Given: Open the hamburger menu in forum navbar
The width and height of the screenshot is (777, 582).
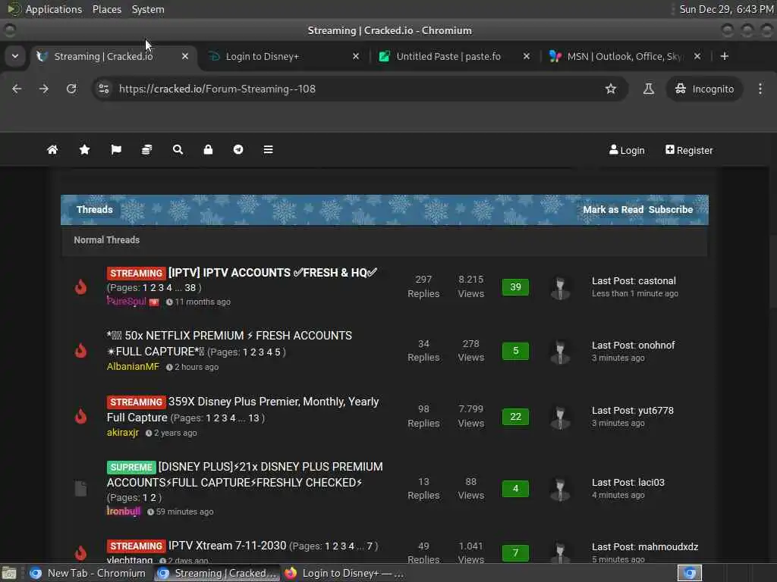Looking at the screenshot, I should coord(268,149).
